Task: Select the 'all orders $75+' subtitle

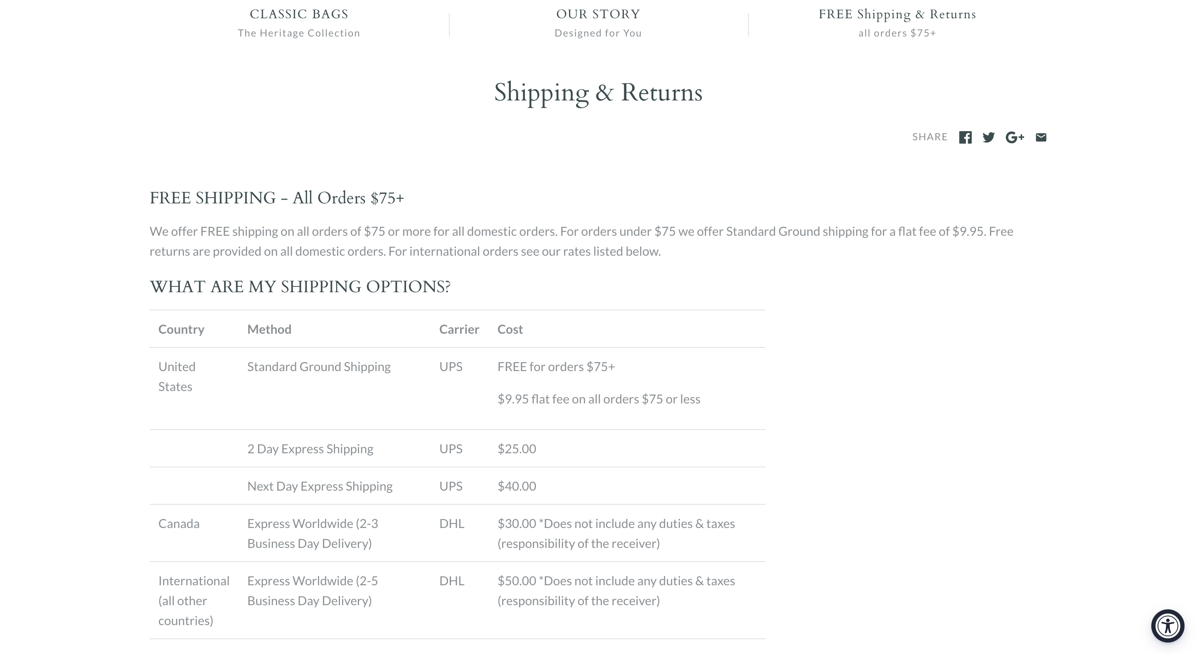Action: pos(897,33)
